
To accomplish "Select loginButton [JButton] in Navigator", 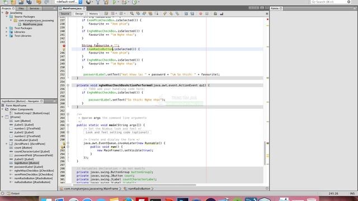I will (27, 163).
